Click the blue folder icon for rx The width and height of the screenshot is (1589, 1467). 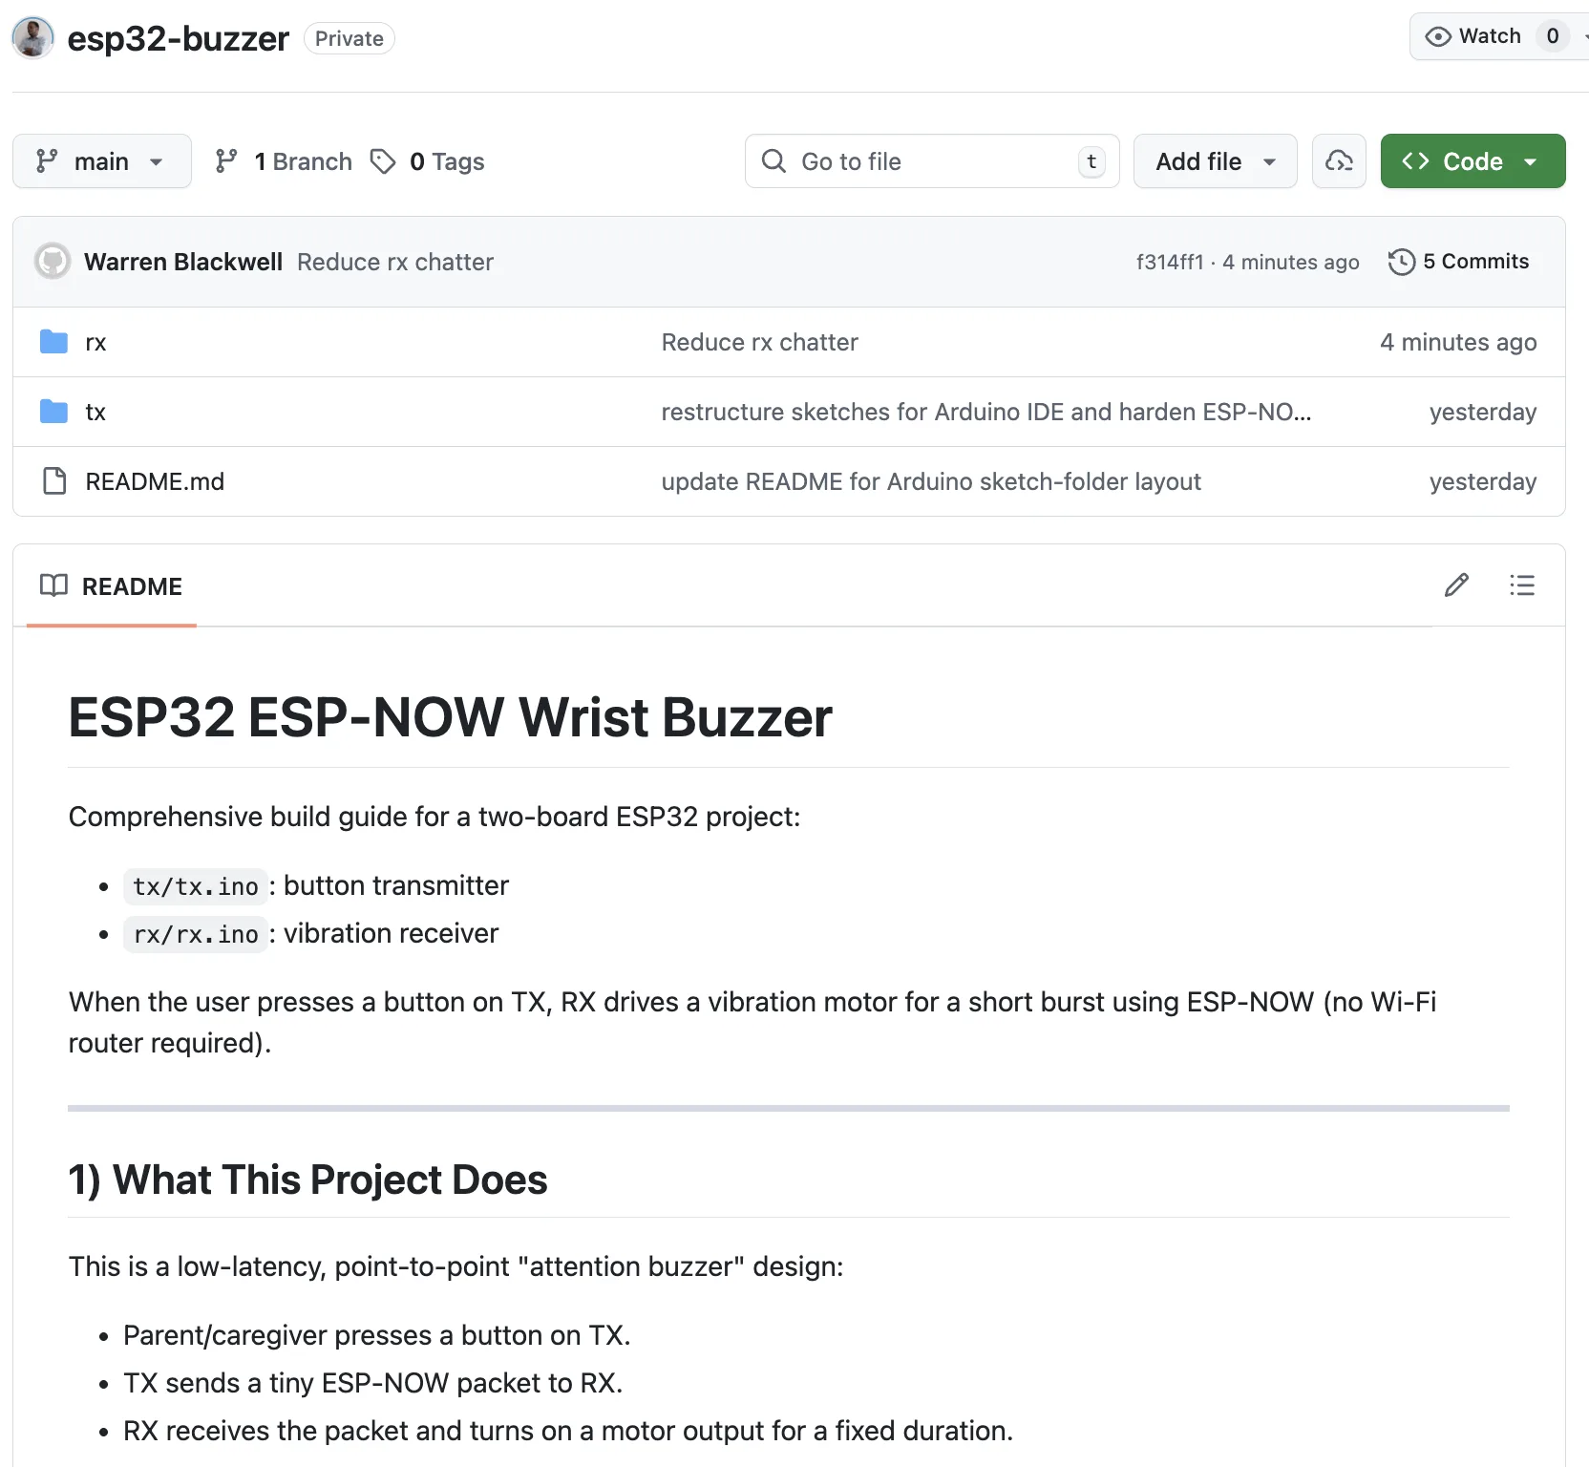pos(53,341)
